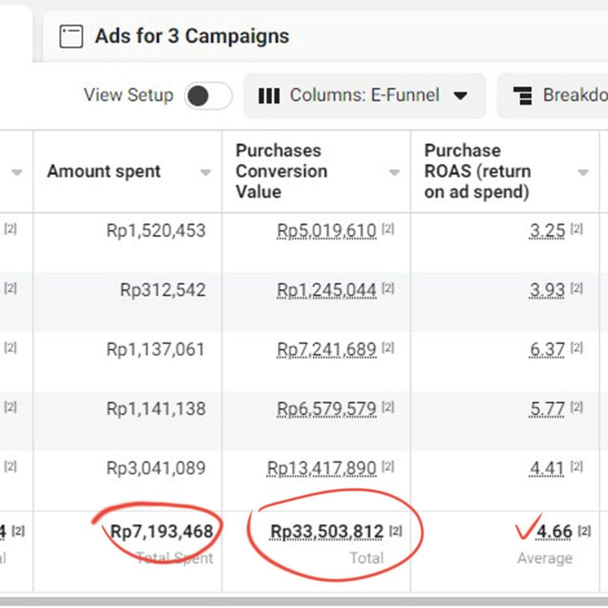
Task: Sort by the Amount spent header
Action: 104,172
